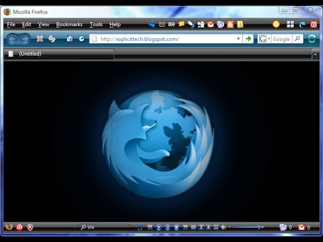Open the View menu
Image resolution: width=323 pixels, height=242 pixels.
pos(44,24)
